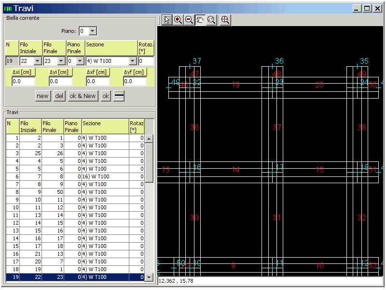Image resolution: width=386 pixels, height=290 pixels.
Task: Select the pointer selection tool
Action: (x=167, y=20)
